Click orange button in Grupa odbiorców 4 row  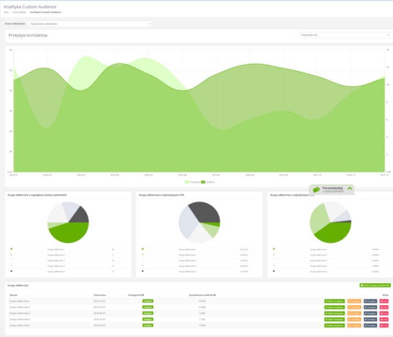[355, 319]
